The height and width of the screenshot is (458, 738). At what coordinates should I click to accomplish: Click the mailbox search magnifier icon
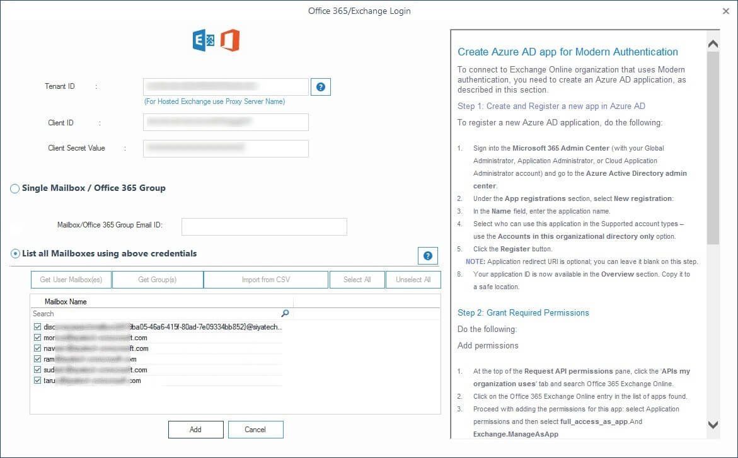pos(285,314)
